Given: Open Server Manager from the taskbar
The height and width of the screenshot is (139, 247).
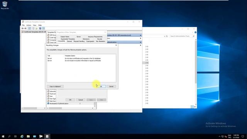Looking at the screenshot, I should [34, 136].
